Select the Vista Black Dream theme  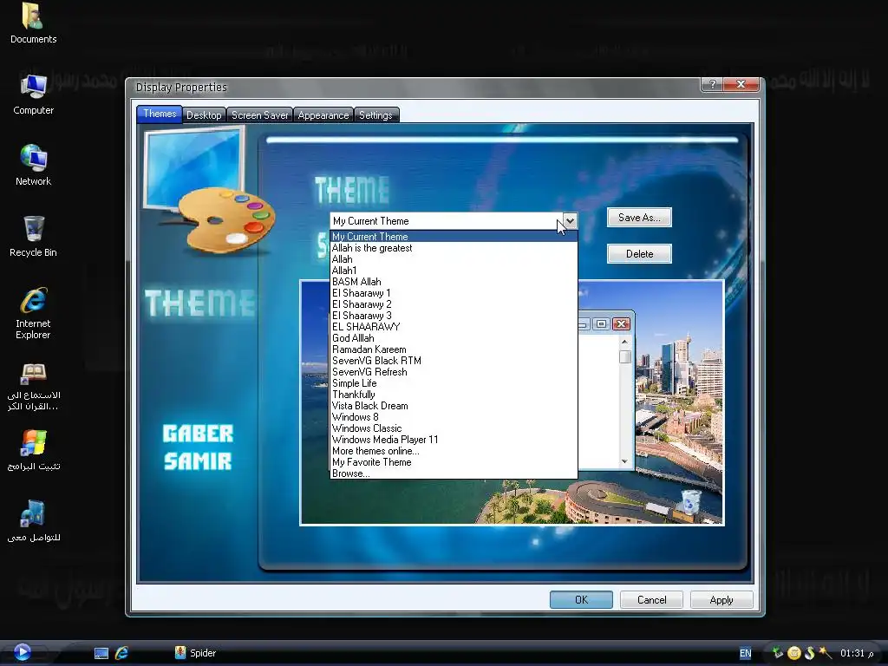tap(454, 406)
